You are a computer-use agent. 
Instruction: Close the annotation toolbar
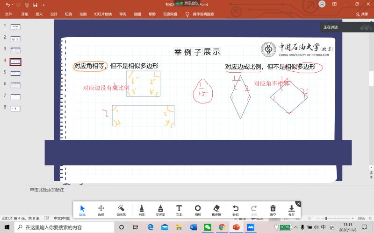click(x=298, y=204)
